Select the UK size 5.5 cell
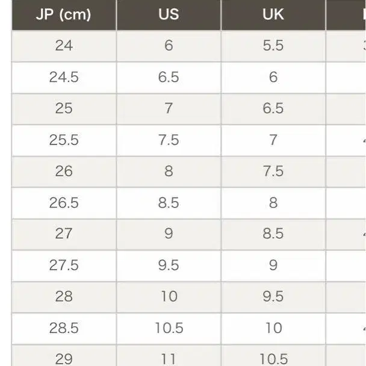Viewport: 366px width, 366px height. (x=273, y=46)
